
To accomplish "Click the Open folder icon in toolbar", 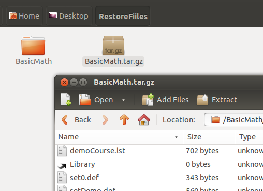I will click(x=85, y=100).
